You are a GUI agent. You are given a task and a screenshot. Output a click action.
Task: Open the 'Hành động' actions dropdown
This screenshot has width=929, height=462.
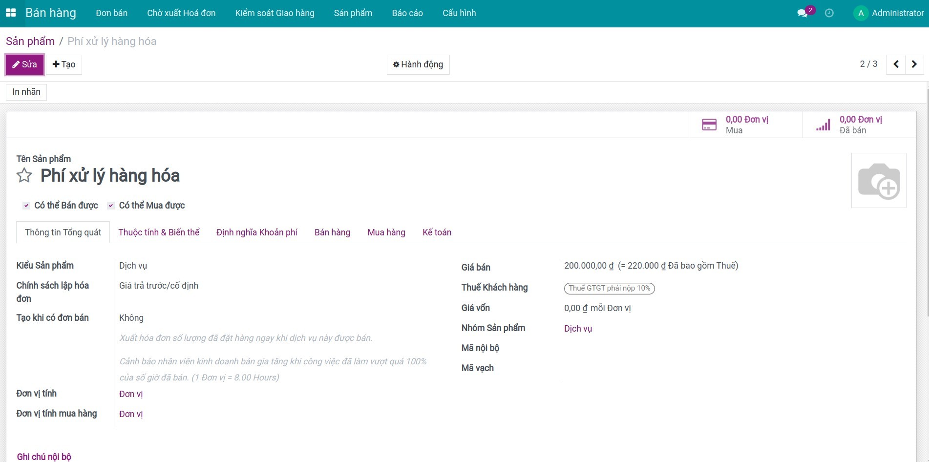[x=418, y=64]
